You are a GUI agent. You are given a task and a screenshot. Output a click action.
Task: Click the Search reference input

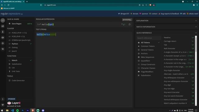[149, 38]
